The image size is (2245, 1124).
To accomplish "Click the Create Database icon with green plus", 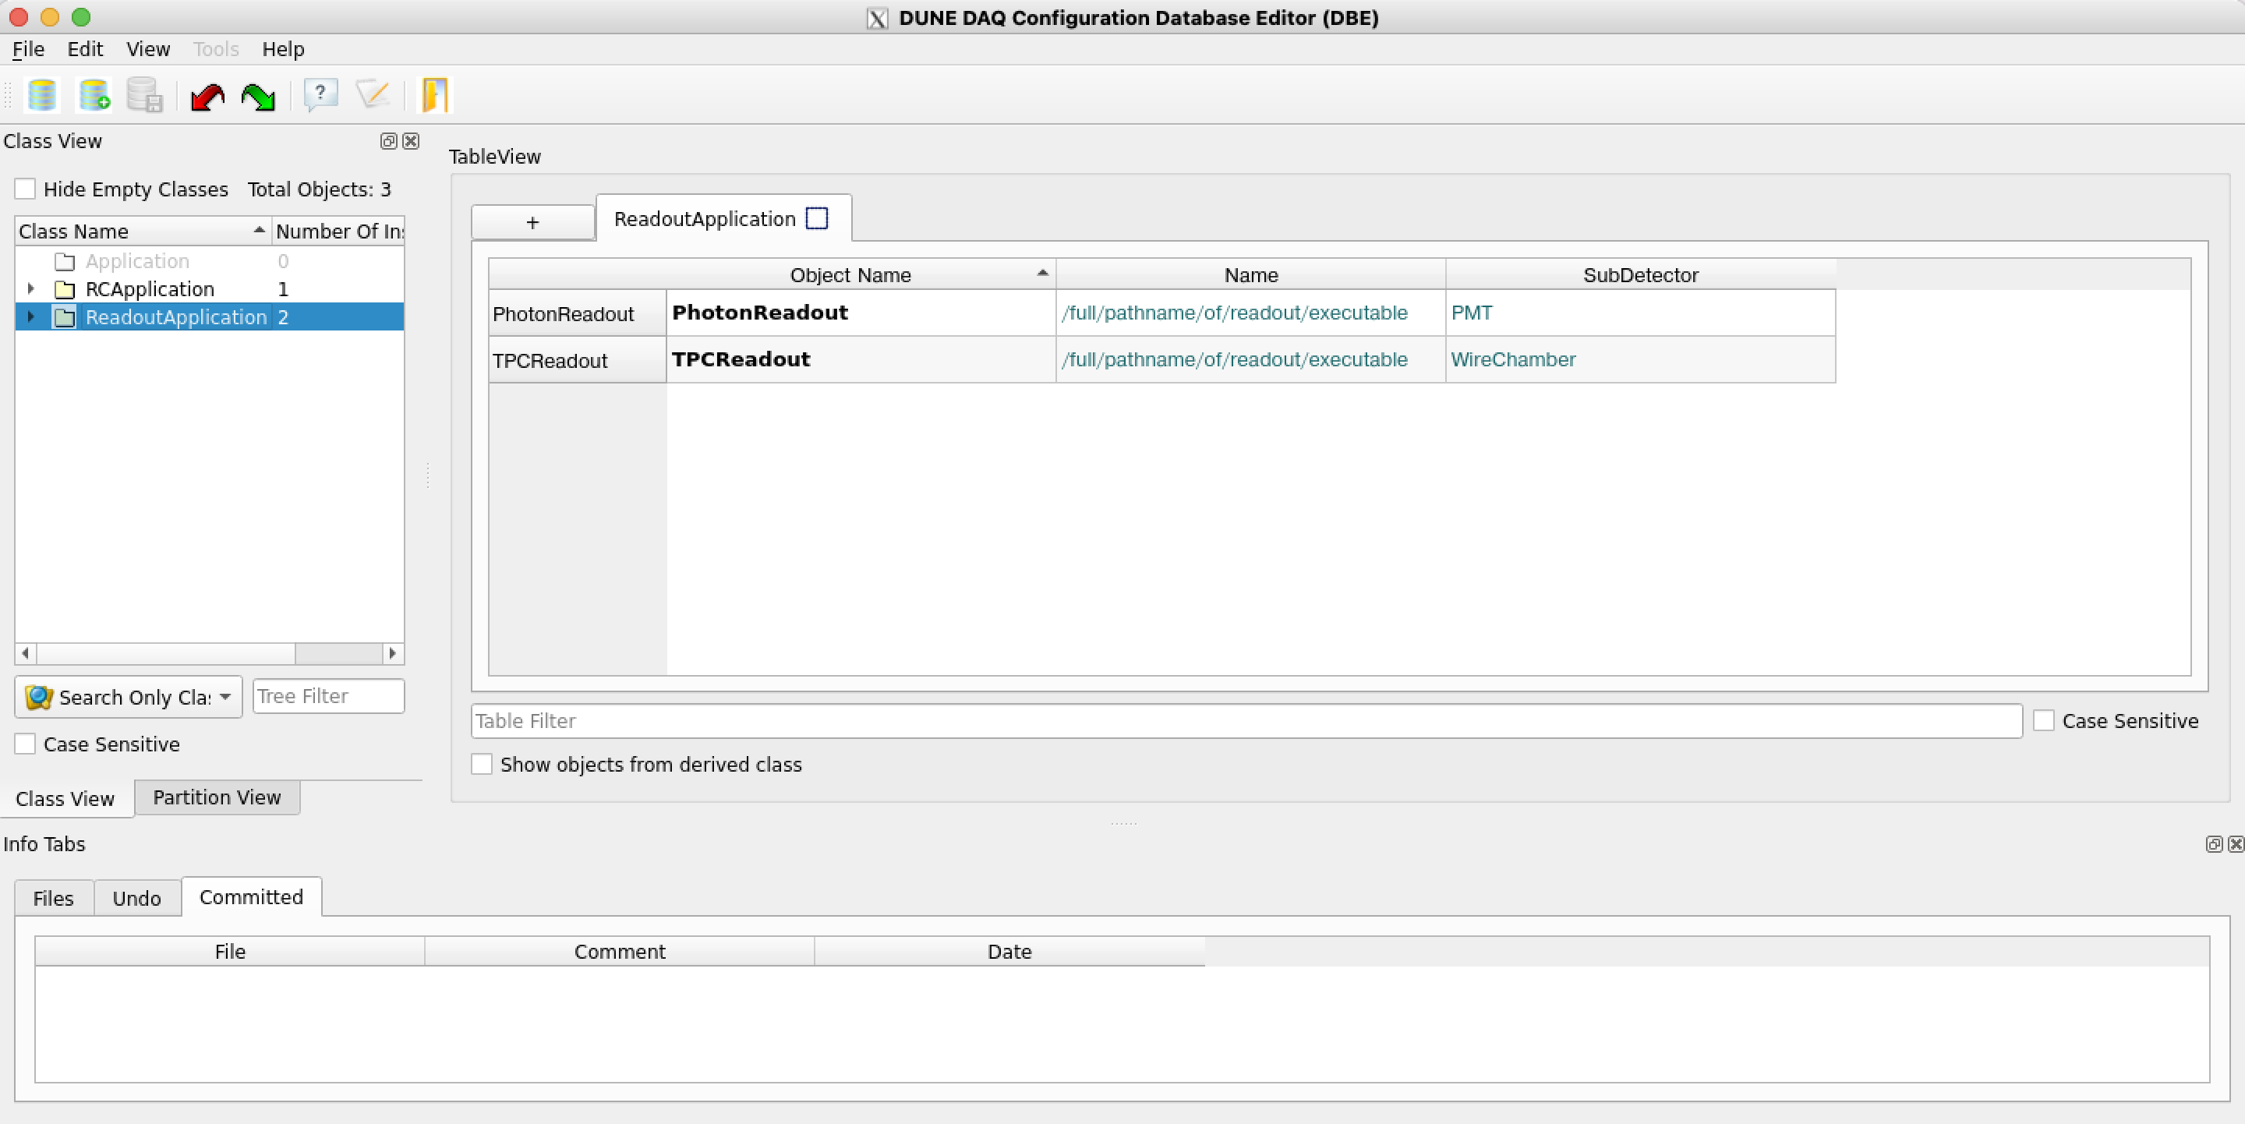I will (x=94, y=94).
